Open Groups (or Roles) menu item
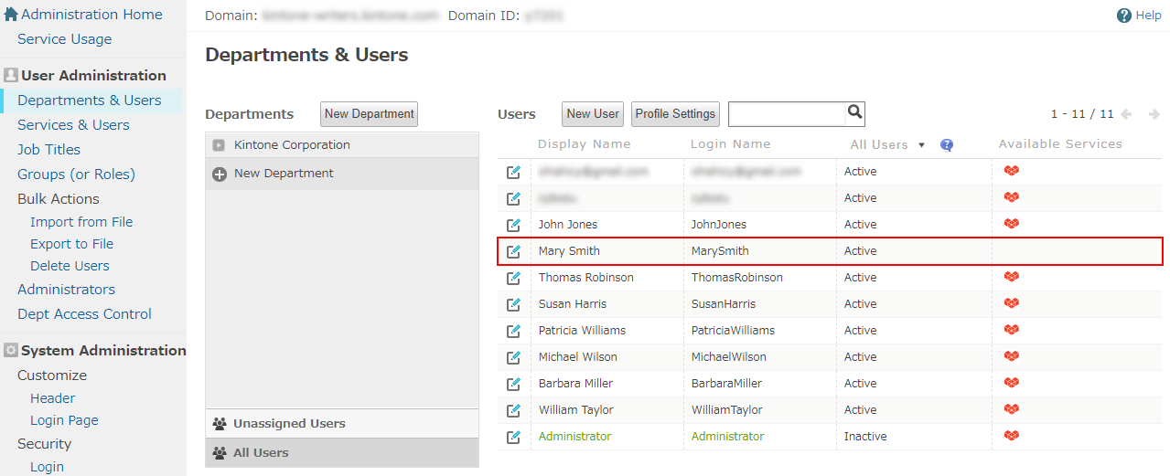This screenshot has height=476, width=1170. point(76,175)
